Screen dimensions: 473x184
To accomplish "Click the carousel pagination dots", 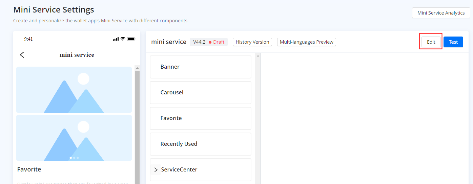I will click(x=74, y=158).
